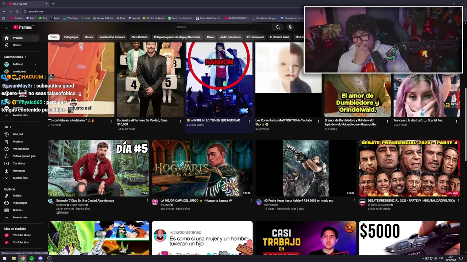Image resolution: width=467 pixels, height=262 pixels.
Task: Open menu for Hogwarts Legacy #4 video
Action: [x=251, y=201]
